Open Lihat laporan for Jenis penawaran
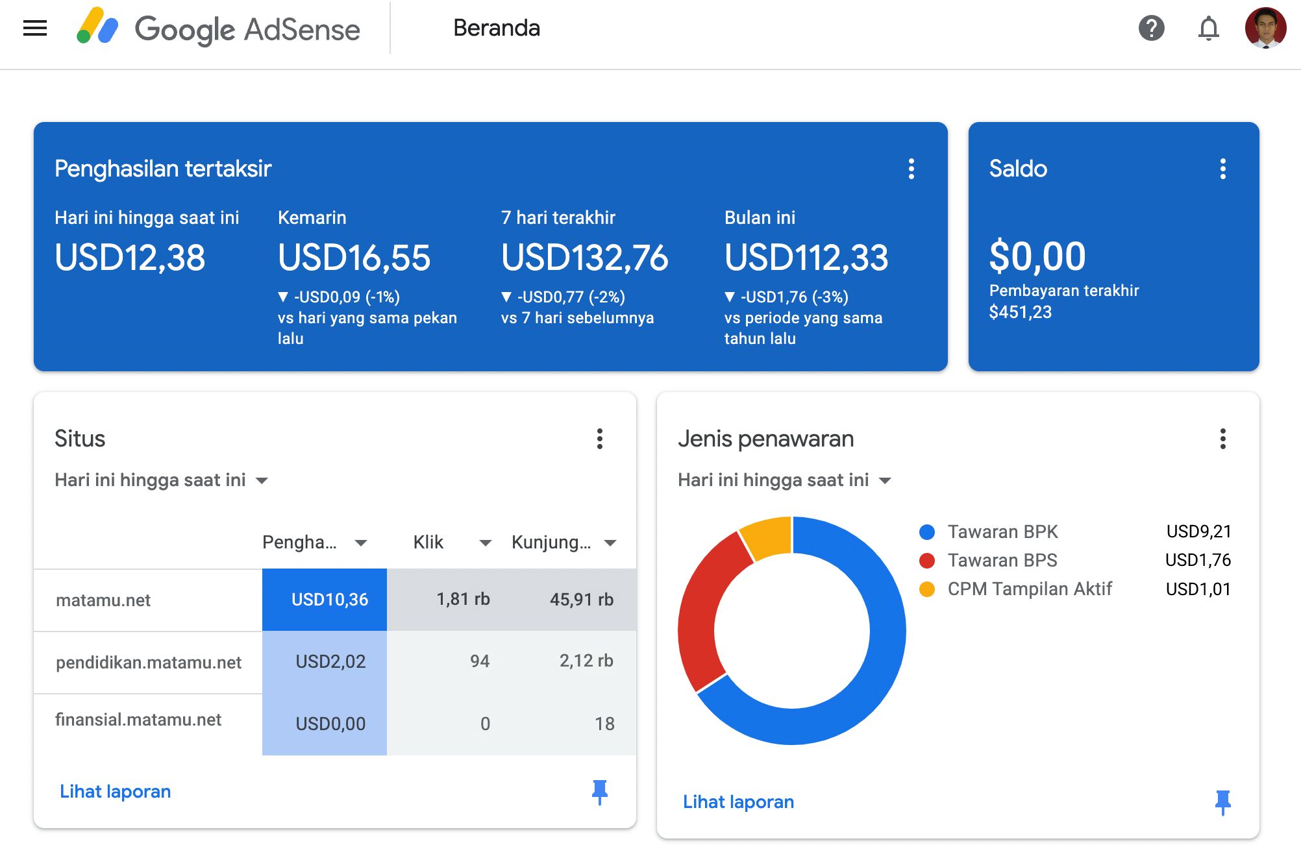 pyautogui.click(x=738, y=802)
